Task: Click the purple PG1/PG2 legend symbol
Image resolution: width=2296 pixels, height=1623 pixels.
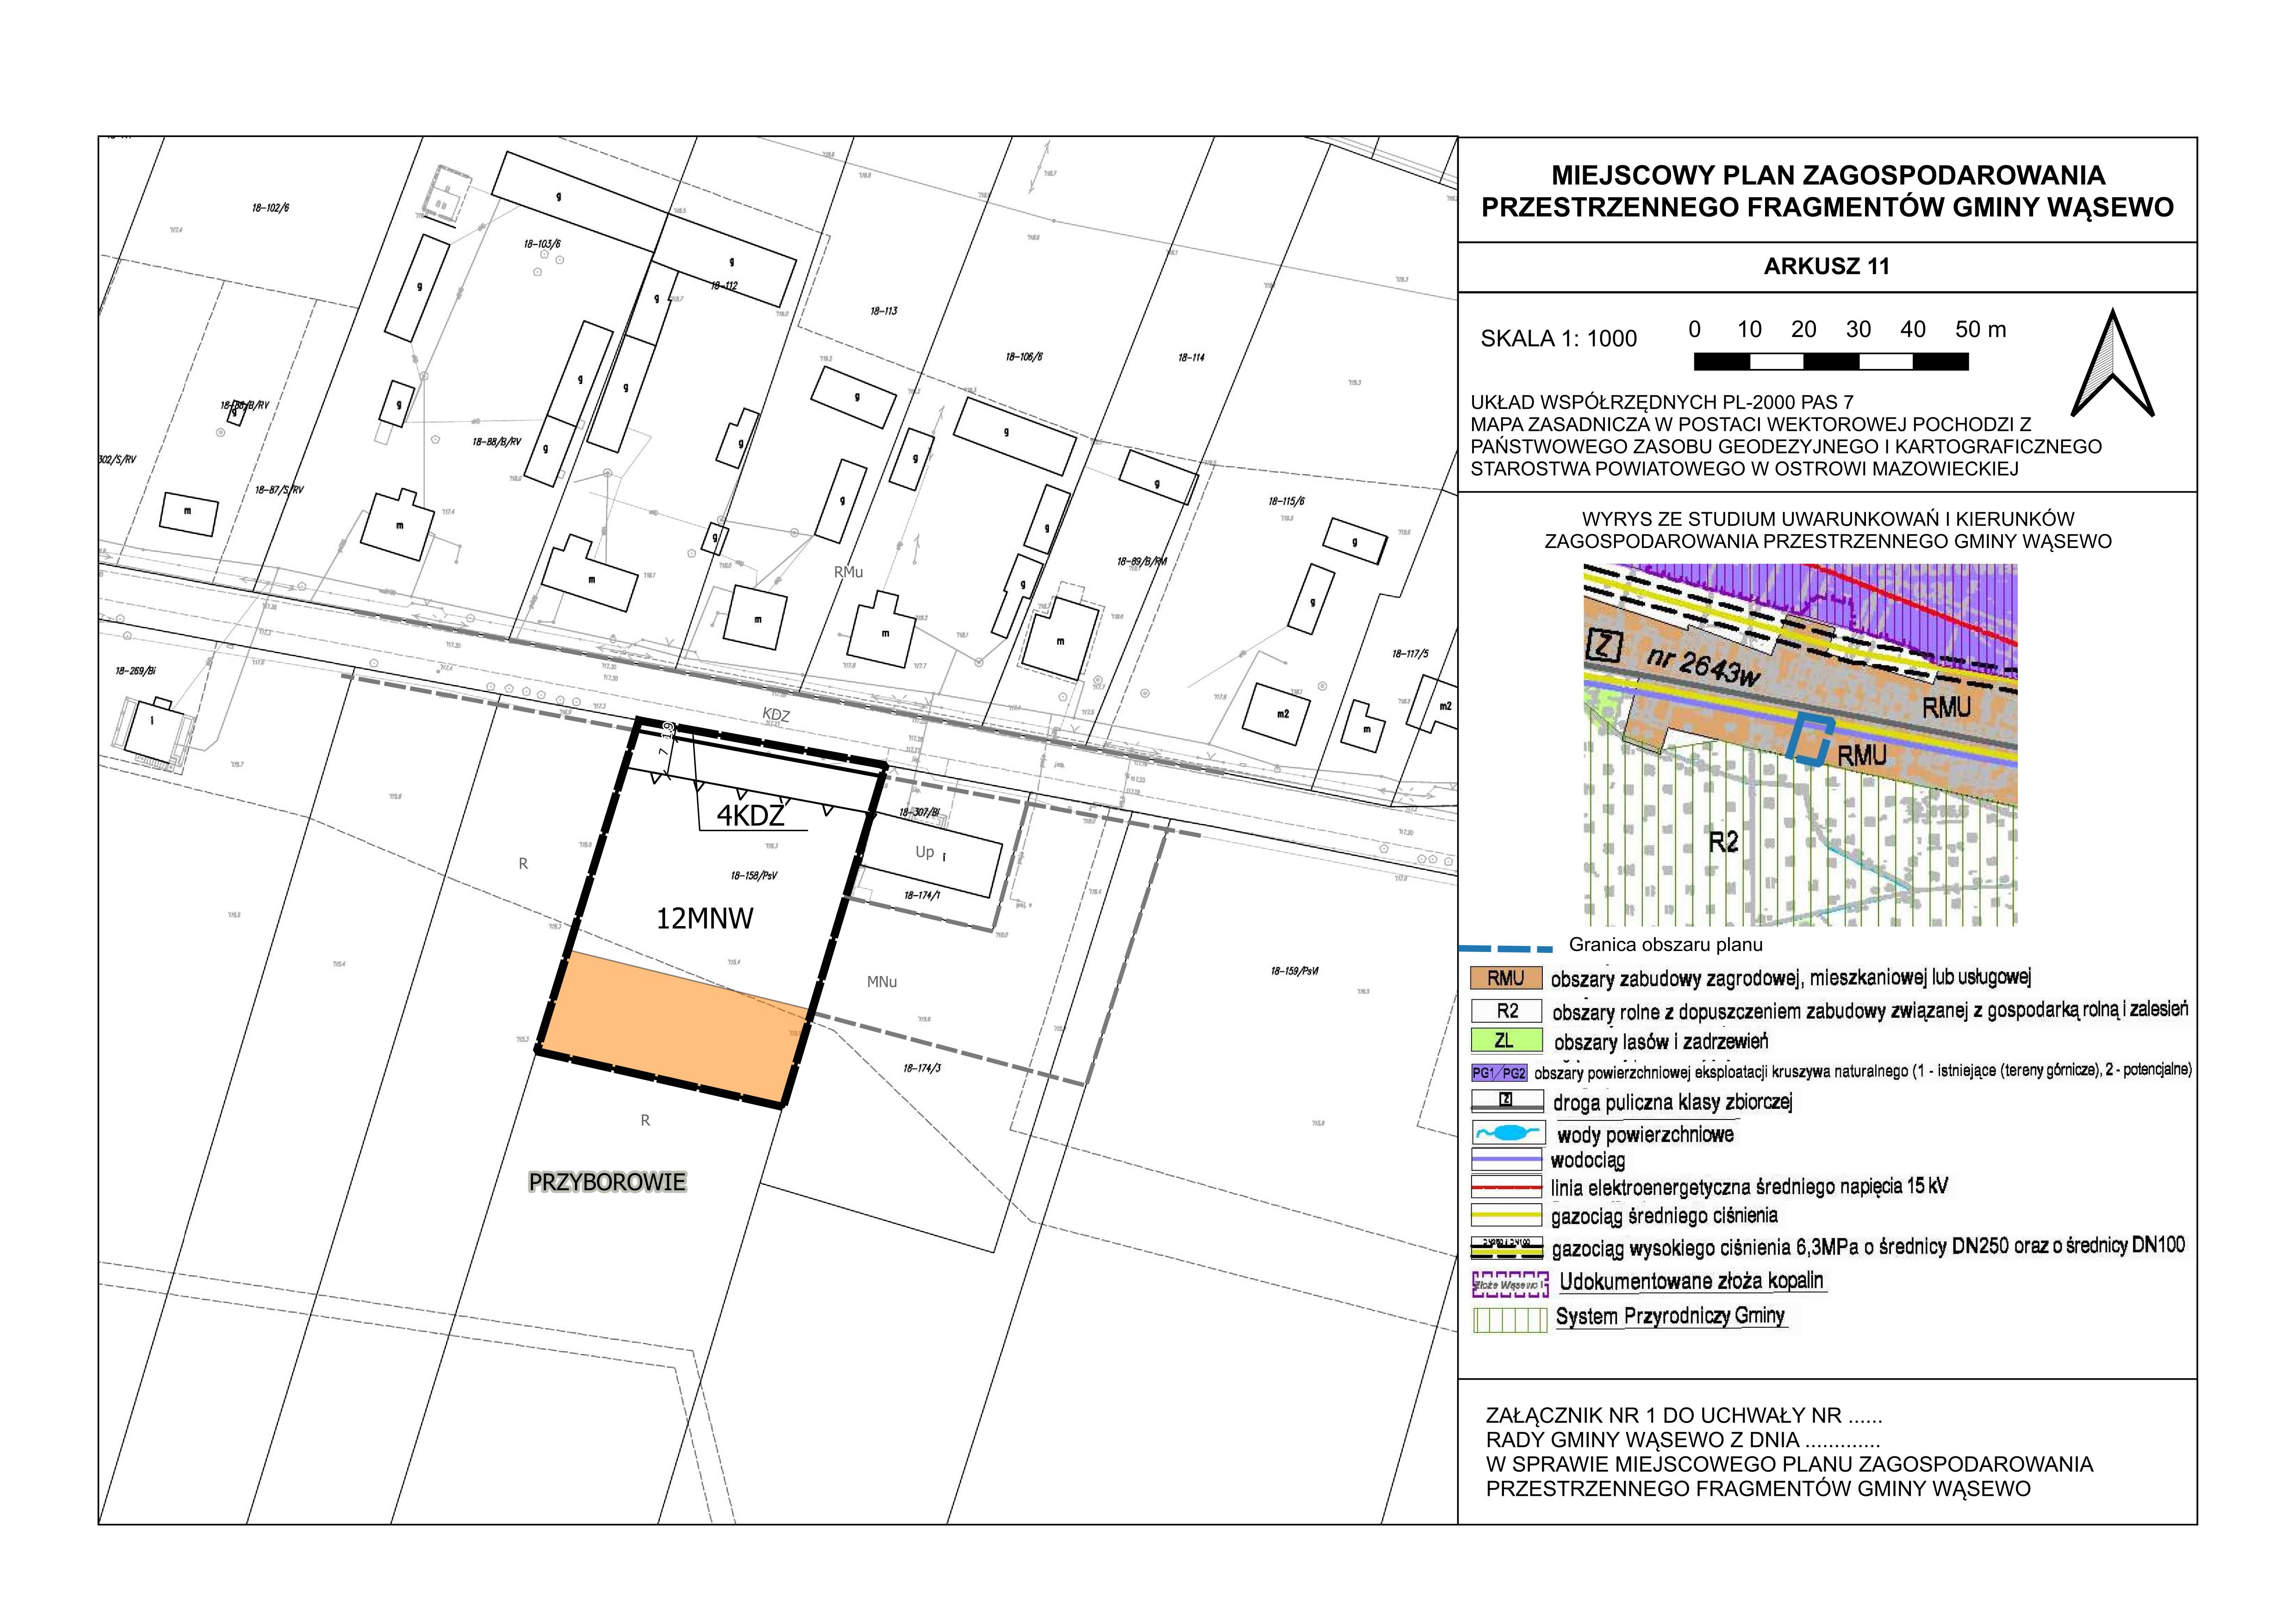Action: pos(1499,1073)
